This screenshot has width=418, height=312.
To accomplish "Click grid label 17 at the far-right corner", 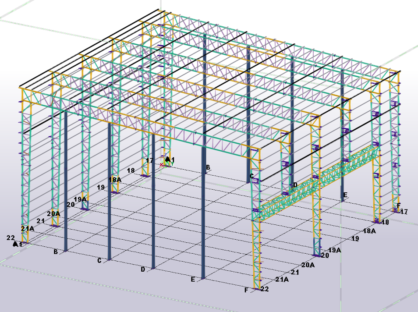I will coord(404,212).
